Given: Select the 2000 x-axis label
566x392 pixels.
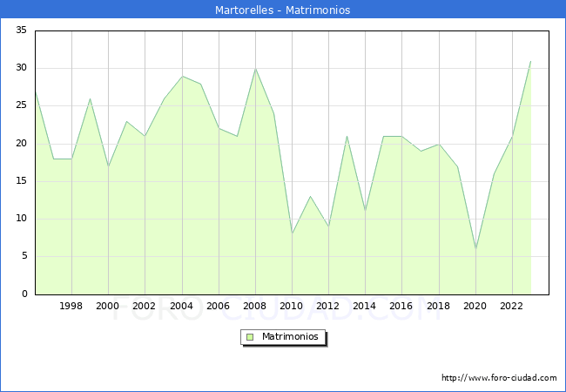Looking at the screenshot, I should (108, 307).
